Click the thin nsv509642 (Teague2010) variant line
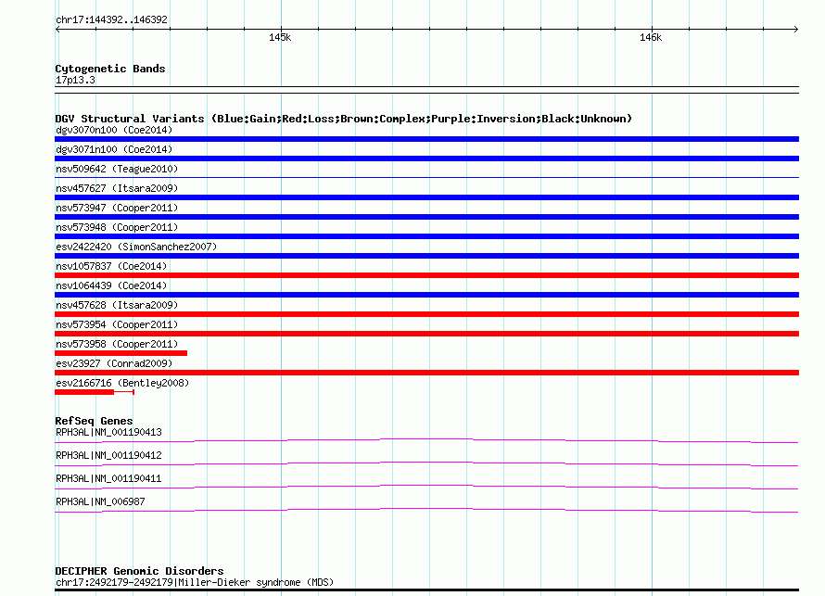The height and width of the screenshot is (596, 825). (x=426, y=178)
